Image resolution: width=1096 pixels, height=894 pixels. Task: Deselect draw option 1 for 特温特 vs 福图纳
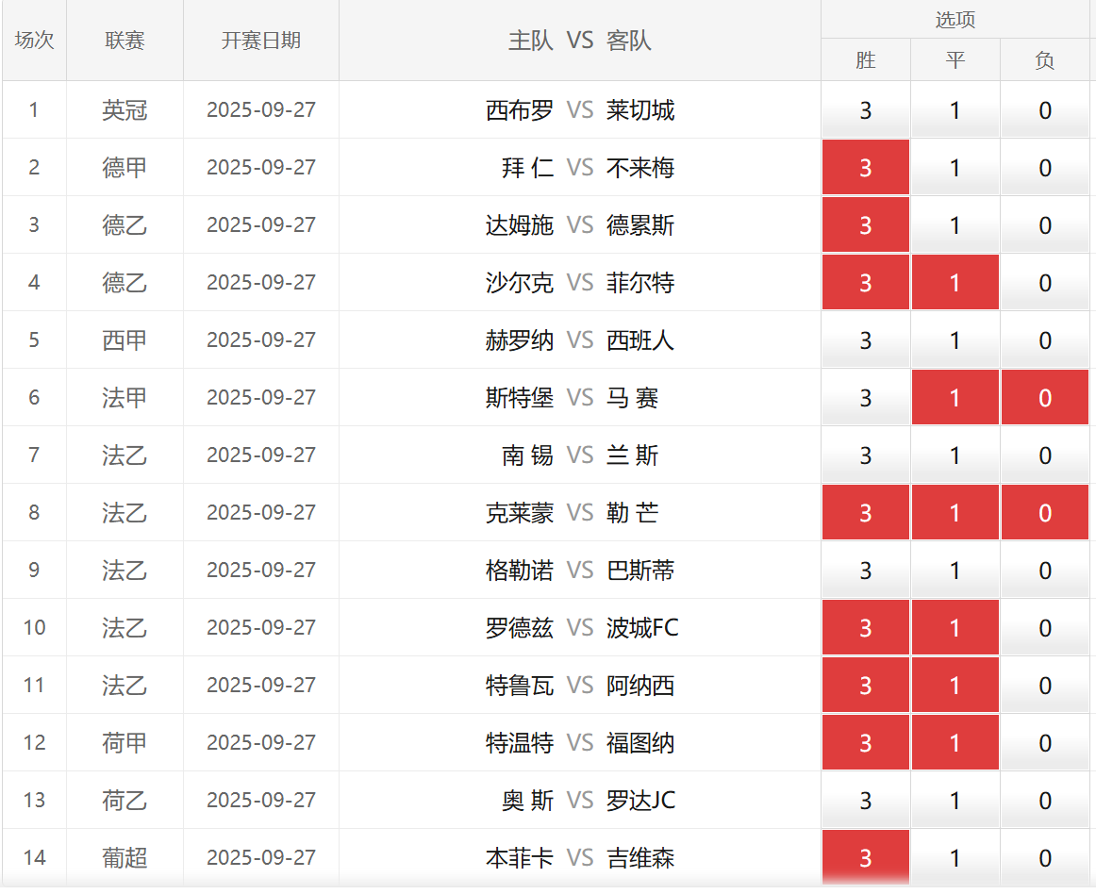[x=955, y=743]
